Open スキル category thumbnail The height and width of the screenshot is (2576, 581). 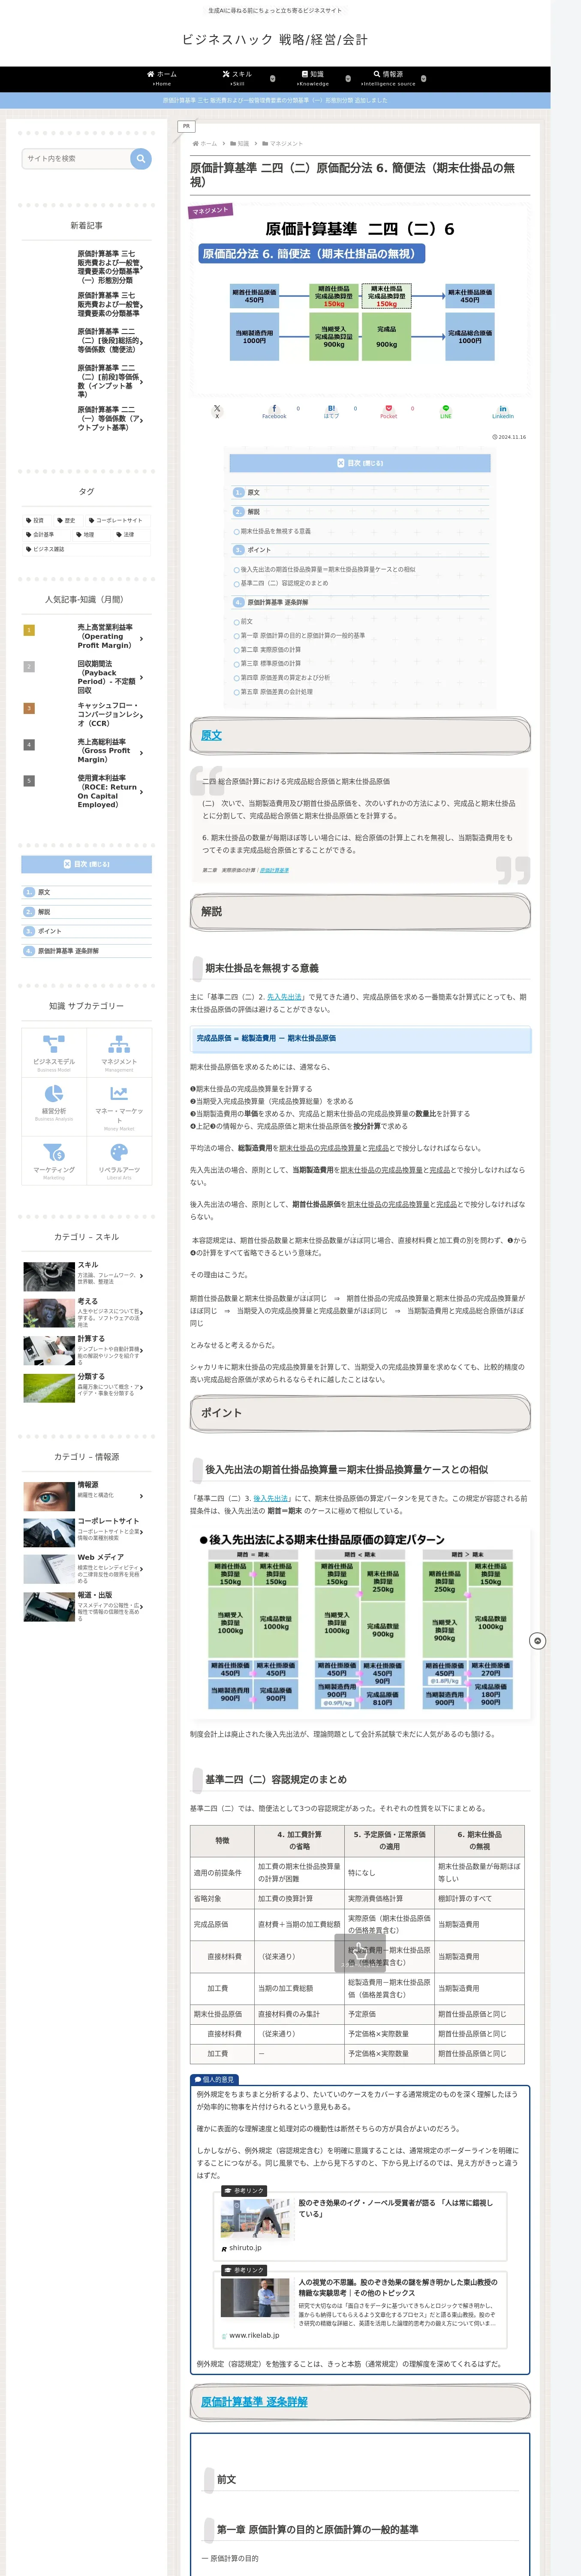click(x=49, y=1276)
